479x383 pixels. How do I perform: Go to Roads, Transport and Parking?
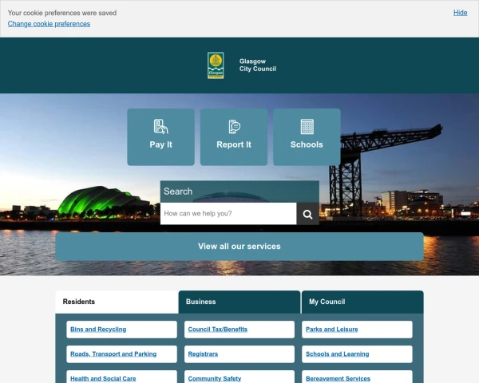click(113, 353)
